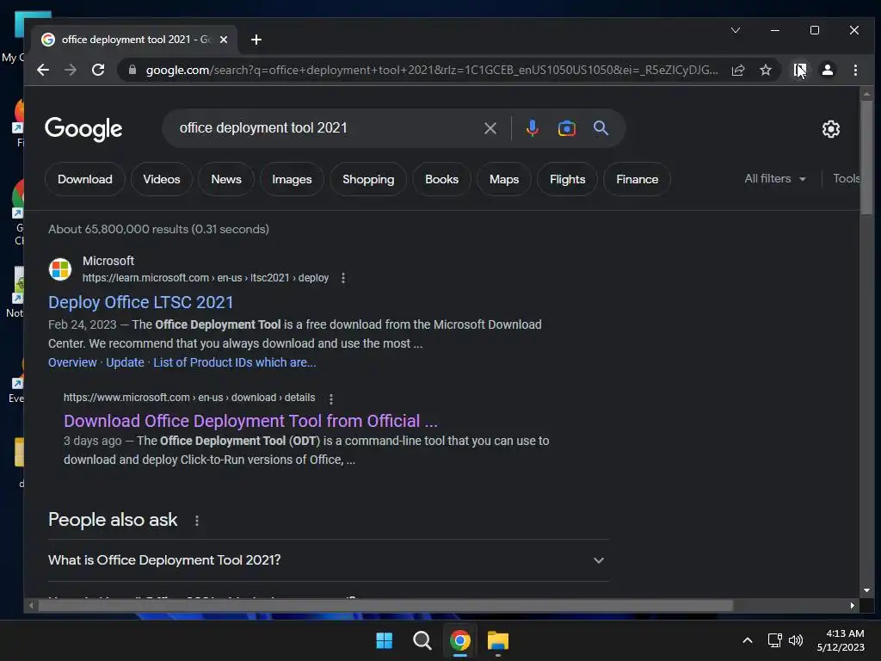Image resolution: width=881 pixels, height=661 pixels.
Task: Open List of Product IDs sitelink
Action: [234, 362]
